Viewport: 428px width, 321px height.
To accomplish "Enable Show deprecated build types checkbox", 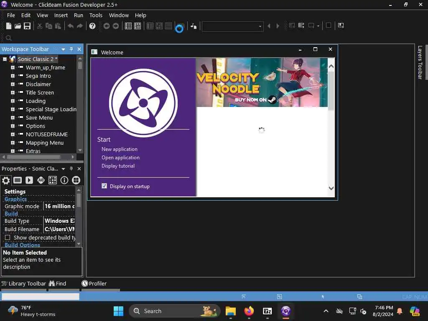I will (8, 237).
